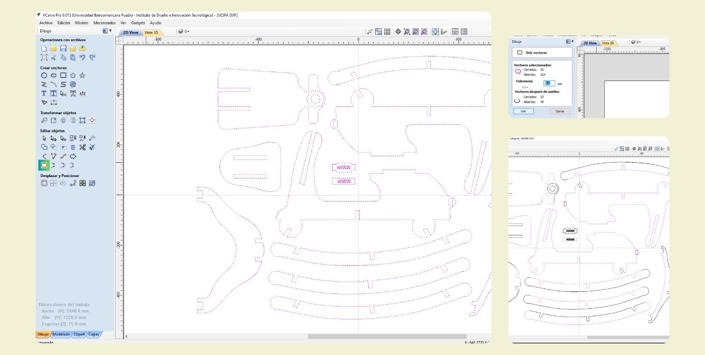This screenshot has width=705, height=355.
Task: Create a new file in main VCarve window
Action: 44,48
